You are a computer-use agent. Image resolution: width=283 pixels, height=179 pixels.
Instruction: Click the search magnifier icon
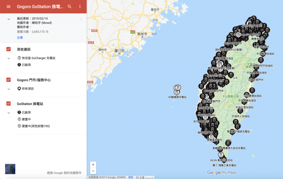70,7
